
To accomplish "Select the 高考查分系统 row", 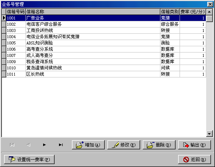I will pyautogui.click(x=104, y=49).
